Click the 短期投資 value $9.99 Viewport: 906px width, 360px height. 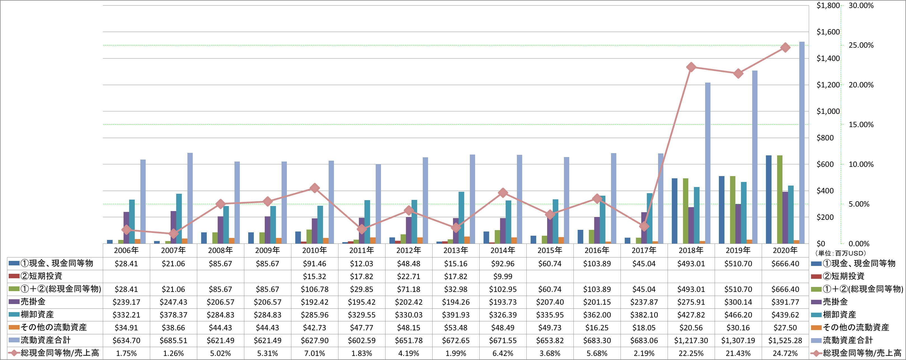coord(503,276)
